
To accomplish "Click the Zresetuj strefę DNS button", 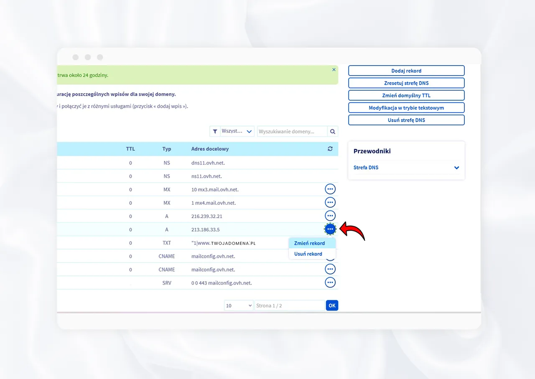I will pos(406,83).
